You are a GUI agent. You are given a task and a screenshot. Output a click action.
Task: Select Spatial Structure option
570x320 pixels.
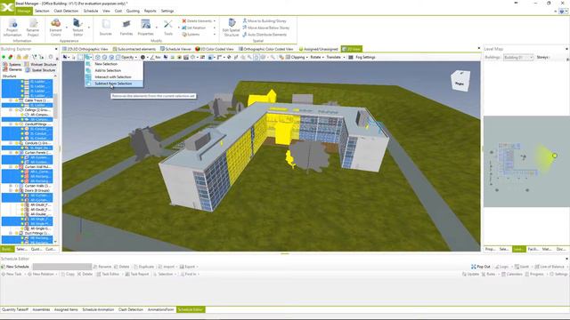[x=40, y=69]
